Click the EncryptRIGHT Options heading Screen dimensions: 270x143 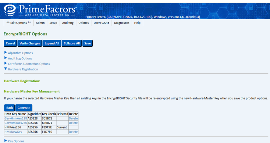25,34
